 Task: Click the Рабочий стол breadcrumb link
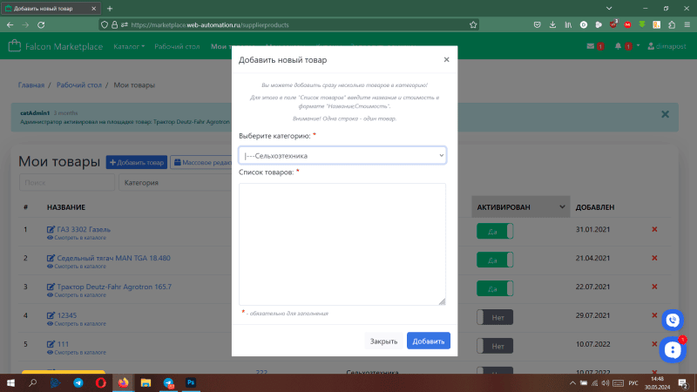pyautogui.click(x=79, y=84)
